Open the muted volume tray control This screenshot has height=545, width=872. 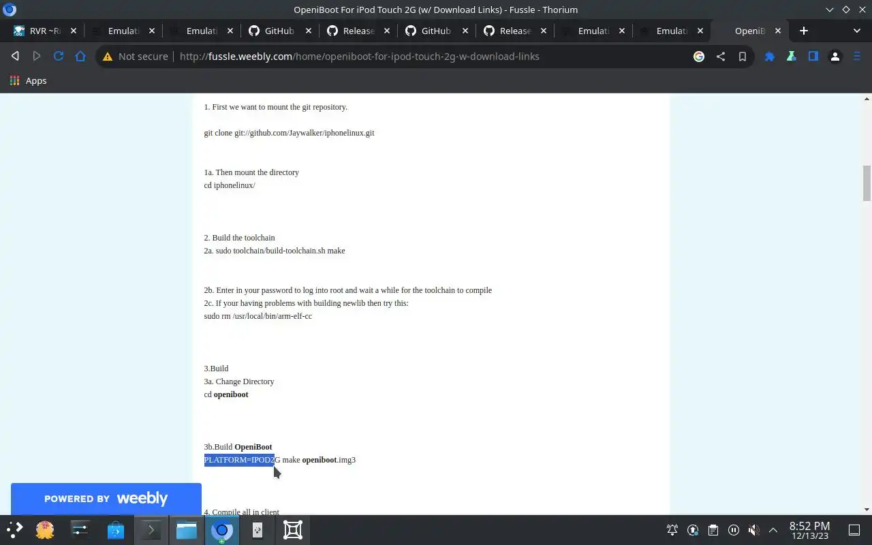pyautogui.click(x=753, y=530)
